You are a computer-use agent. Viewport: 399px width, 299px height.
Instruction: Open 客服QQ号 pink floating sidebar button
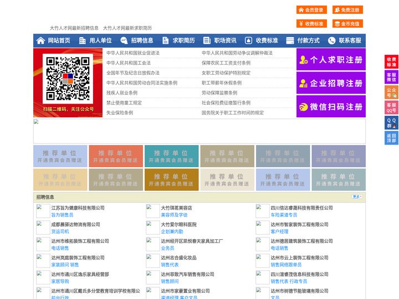[x=391, y=107]
